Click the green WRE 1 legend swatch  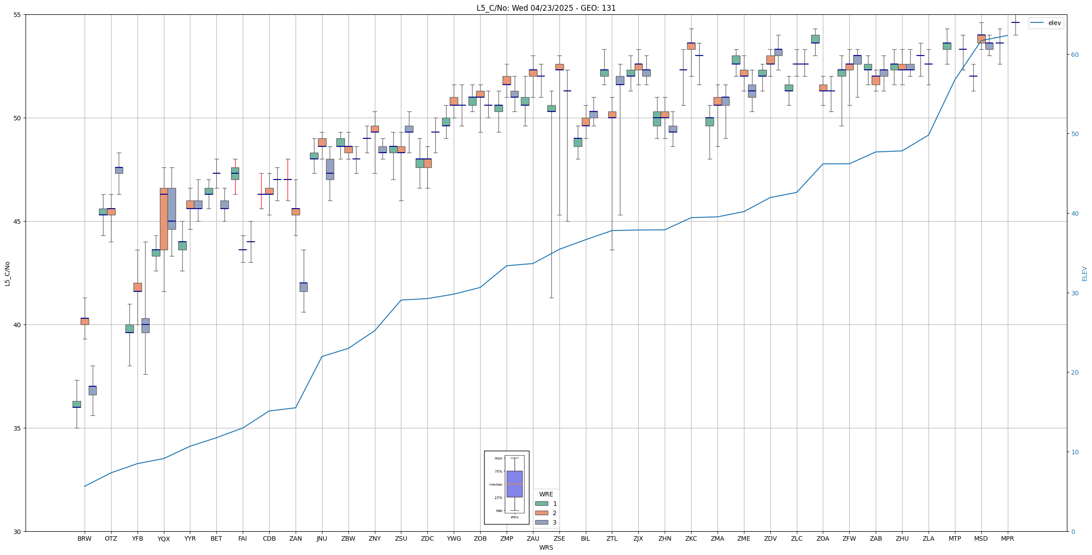coord(541,504)
